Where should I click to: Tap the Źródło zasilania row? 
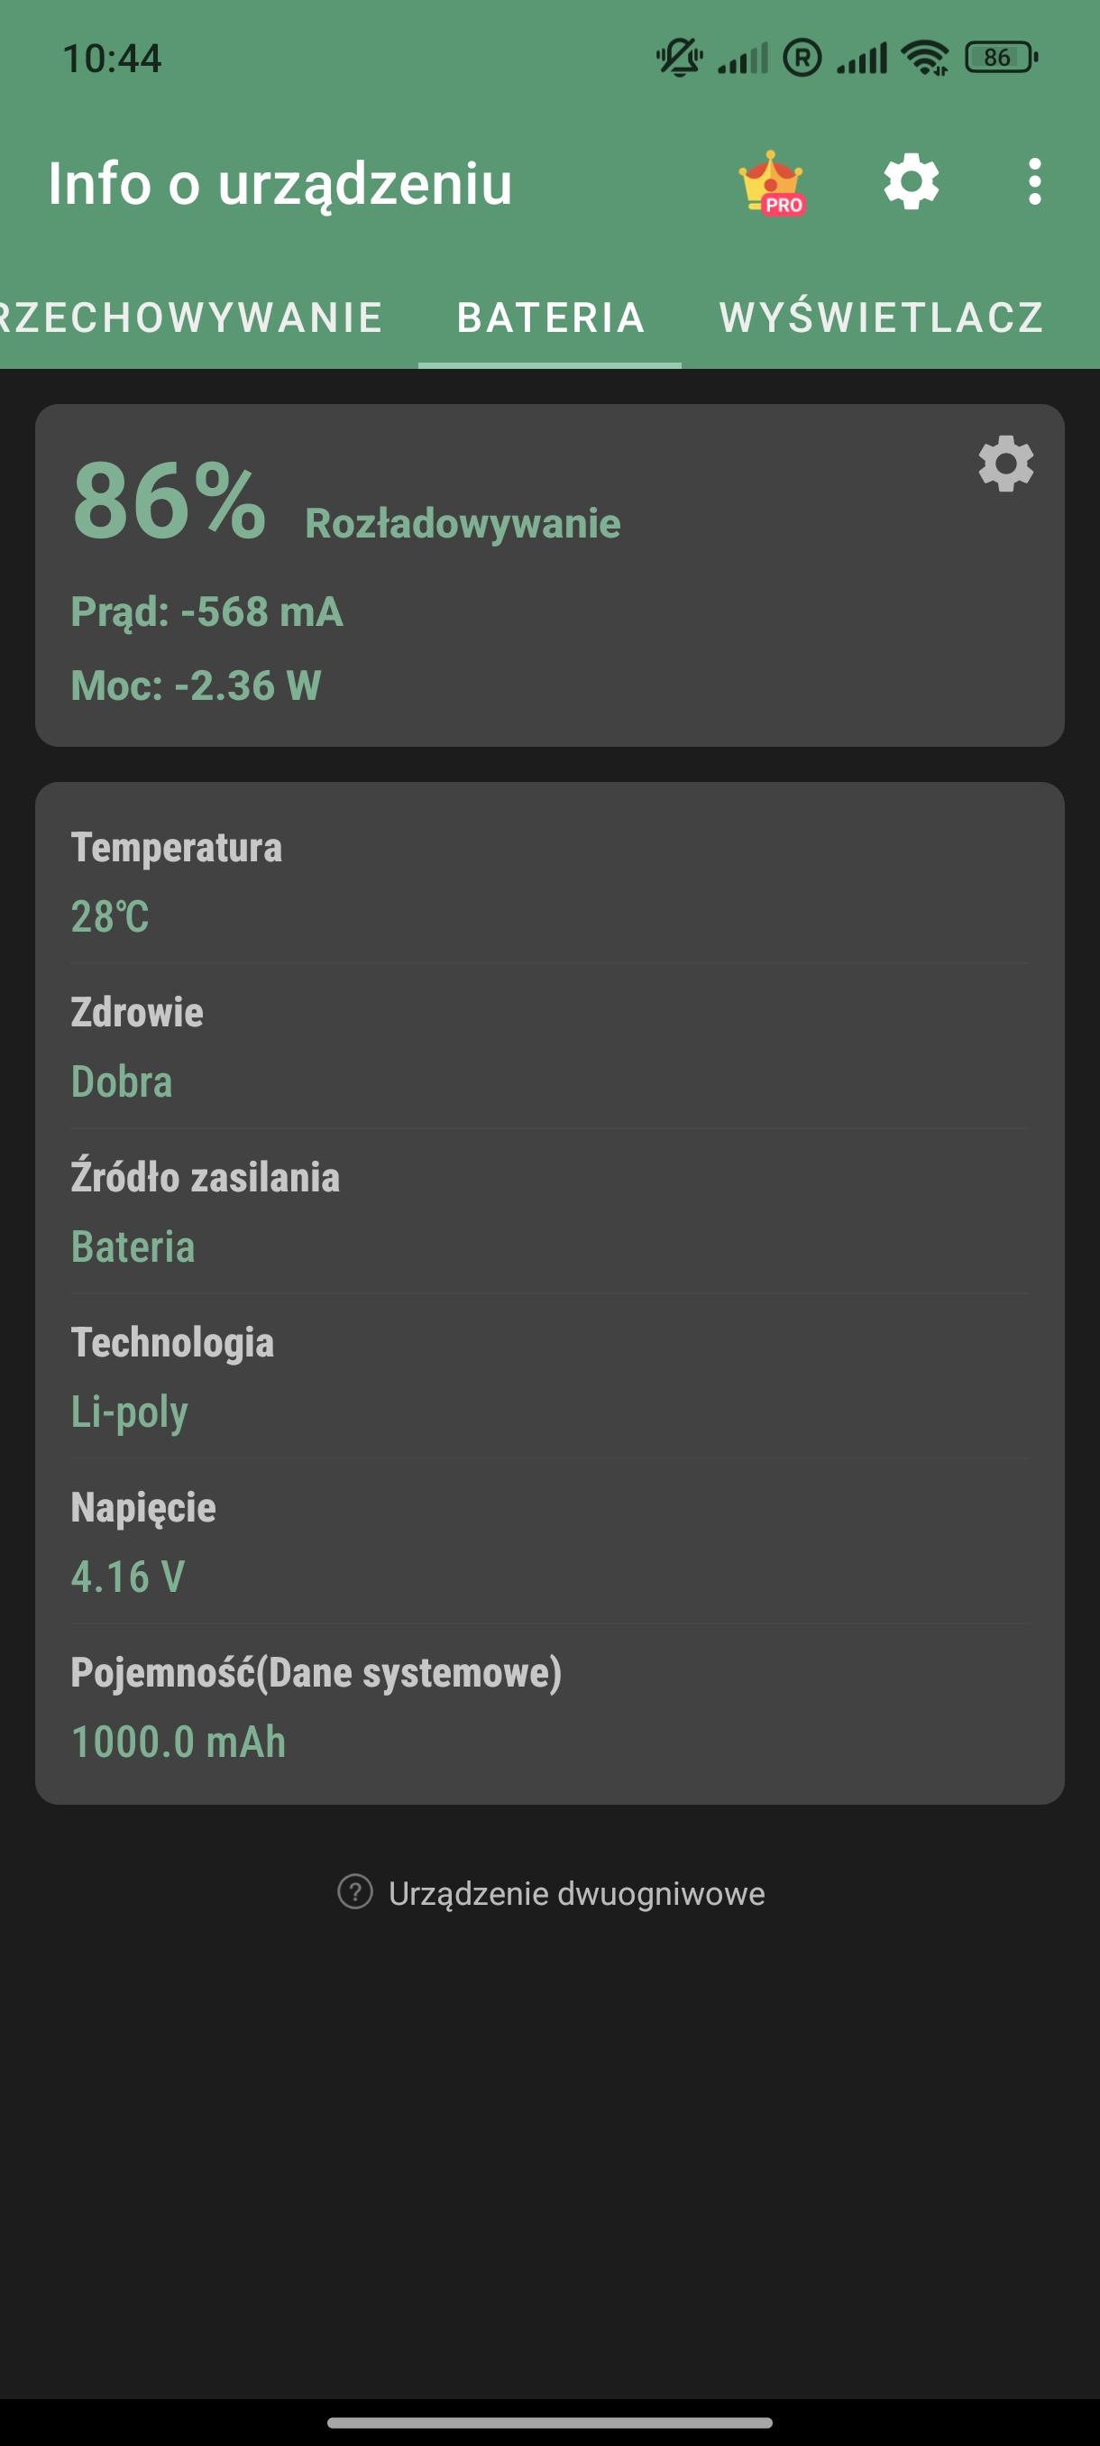coord(549,1211)
